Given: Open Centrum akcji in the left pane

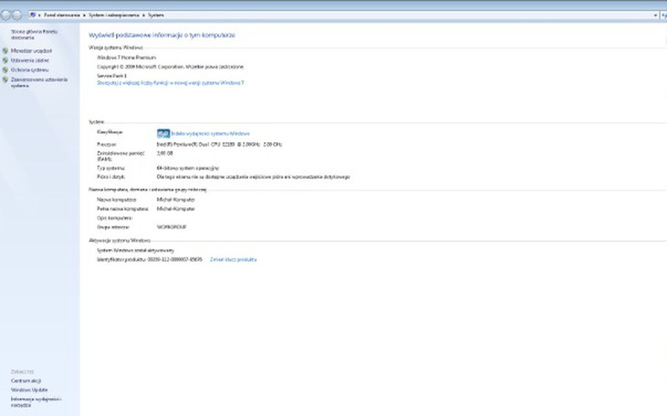Looking at the screenshot, I should [26, 380].
